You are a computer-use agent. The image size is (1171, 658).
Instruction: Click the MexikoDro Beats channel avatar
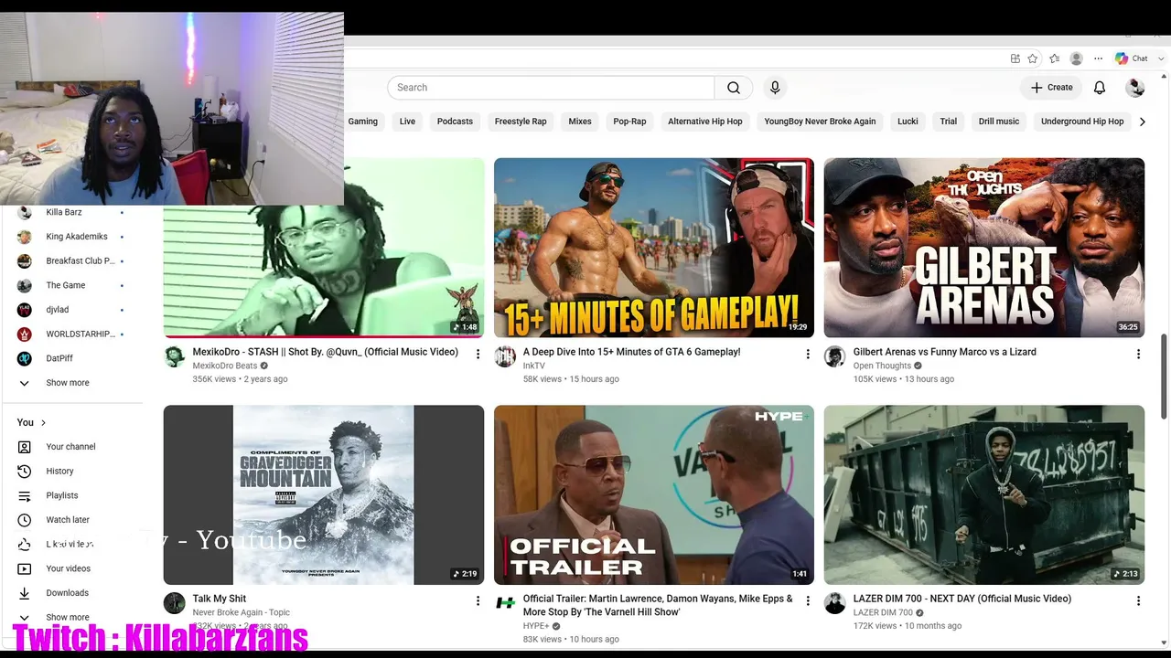point(174,356)
